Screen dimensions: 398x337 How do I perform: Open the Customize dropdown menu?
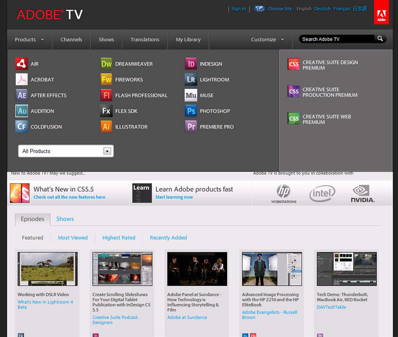click(x=267, y=40)
